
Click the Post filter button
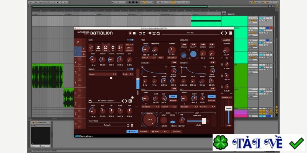click(160, 58)
